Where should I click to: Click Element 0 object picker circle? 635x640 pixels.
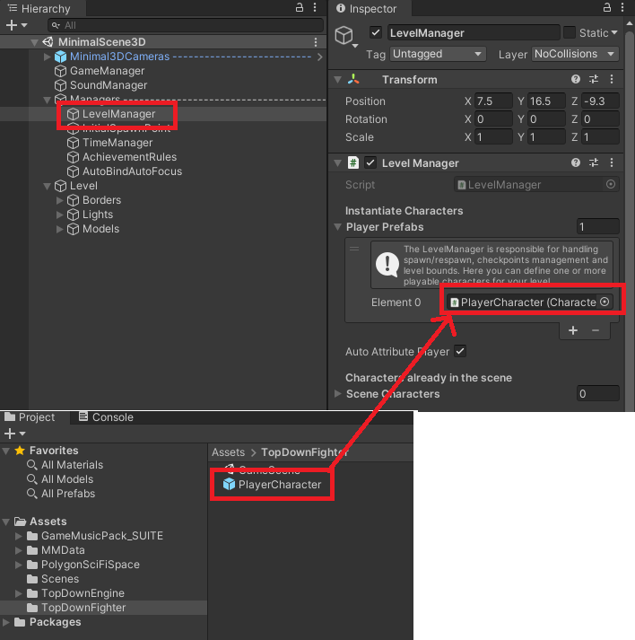pyautogui.click(x=605, y=302)
